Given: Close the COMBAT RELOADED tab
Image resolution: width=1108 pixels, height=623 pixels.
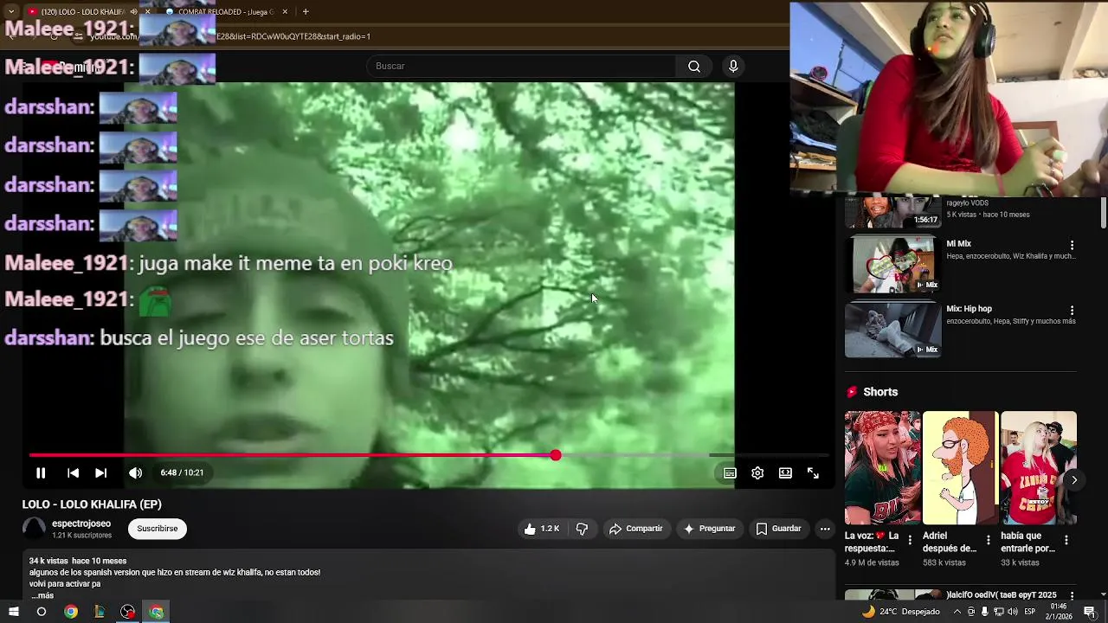Looking at the screenshot, I should [285, 11].
